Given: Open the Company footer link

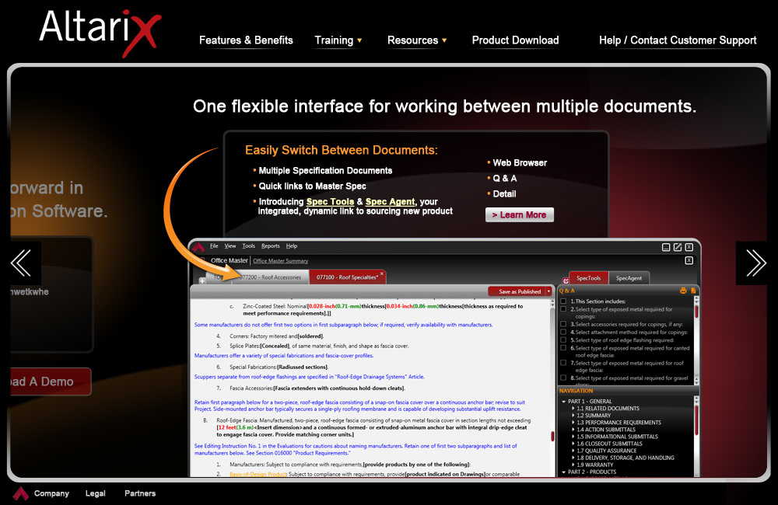Looking at the screenshot, I should pyautogui.click(x=51, y=493).
